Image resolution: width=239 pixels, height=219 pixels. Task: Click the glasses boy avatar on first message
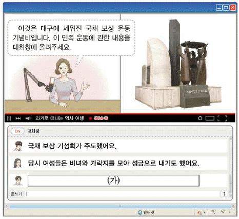coord(18,146)
